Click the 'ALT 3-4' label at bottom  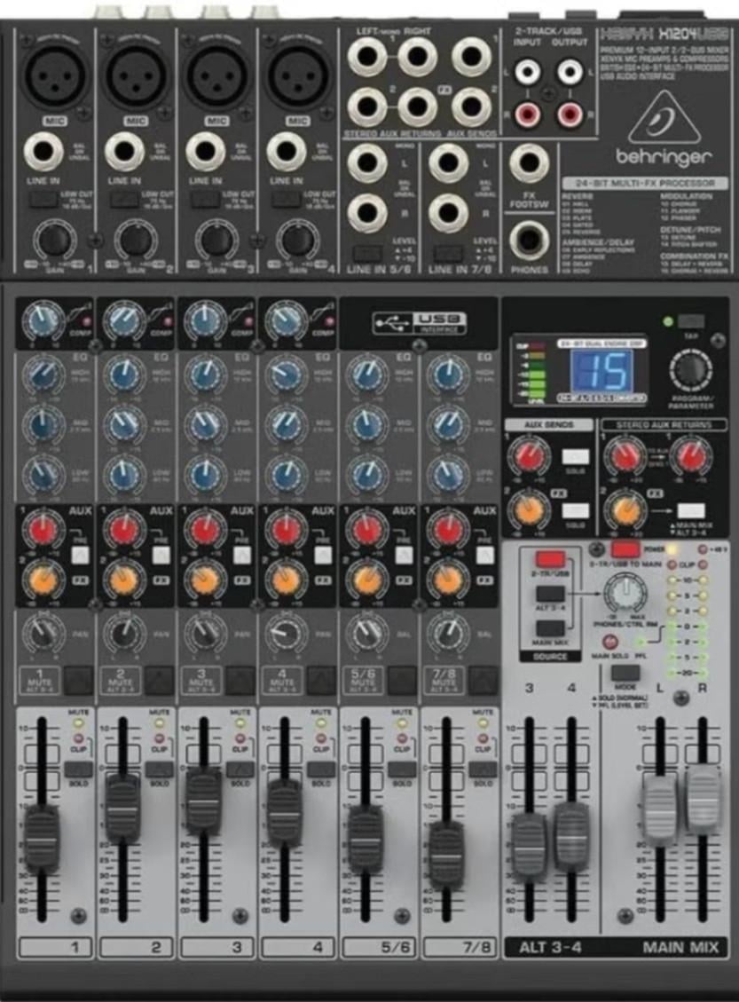pyautogui.click(x=550, y=947)
